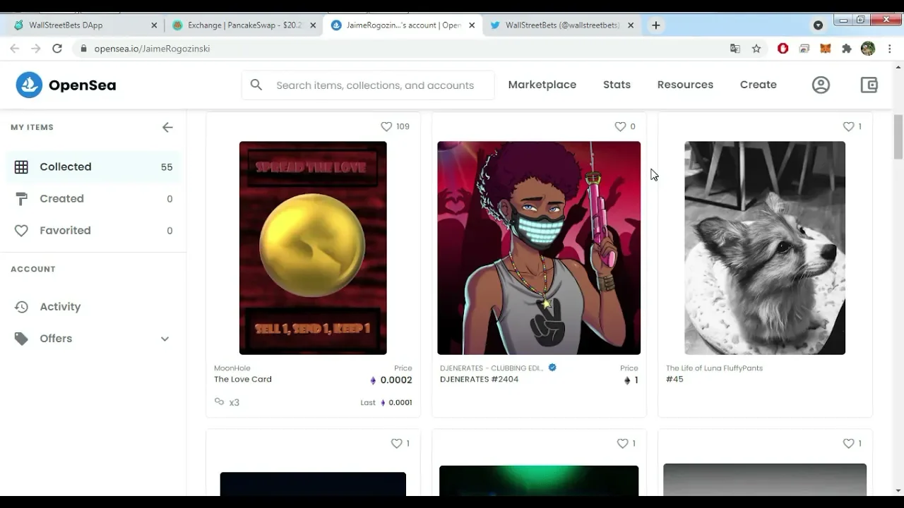Image resolution: width=904 pixels, height=508 pixels.
Task: Click the Google Translate icon
Action: click(735, 49)
